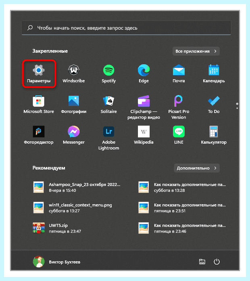The image size is (250, 281).
Task: Launch Windscribe from pinned apps
Action: click(74, 73)
